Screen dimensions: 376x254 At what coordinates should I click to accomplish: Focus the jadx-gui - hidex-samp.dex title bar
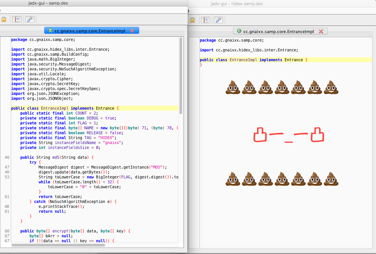coord(282,4)
